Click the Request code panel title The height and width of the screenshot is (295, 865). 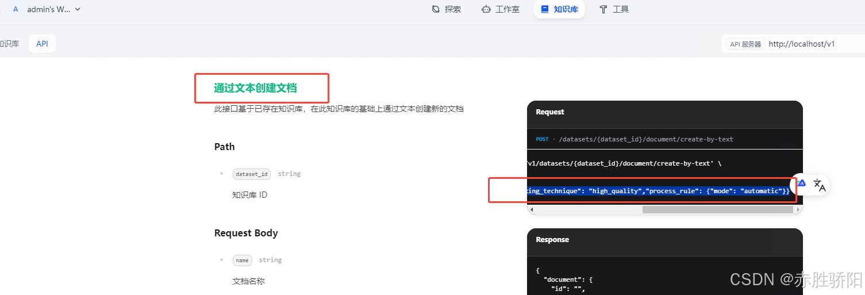pyautogui.click(x=550, y=112)
